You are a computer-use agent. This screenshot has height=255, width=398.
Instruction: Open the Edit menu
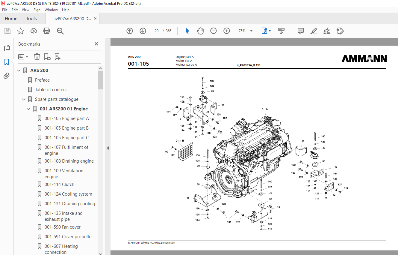pos(15,10)
